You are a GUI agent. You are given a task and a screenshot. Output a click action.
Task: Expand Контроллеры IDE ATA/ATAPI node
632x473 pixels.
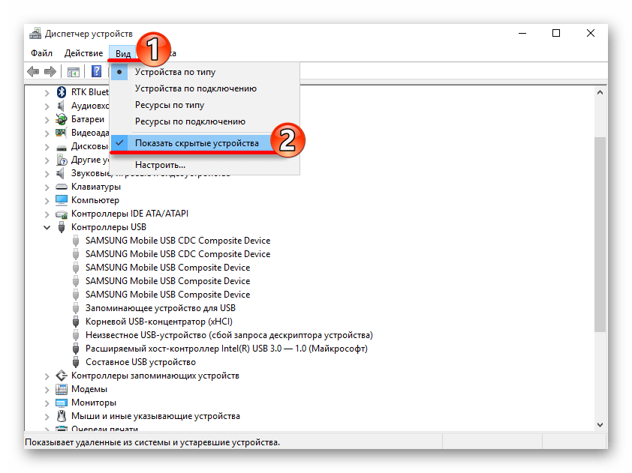point(47,214)
